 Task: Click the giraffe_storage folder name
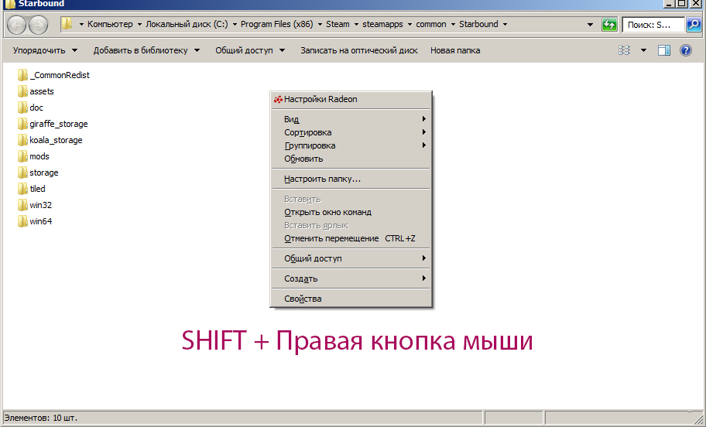click(x=59, y=124)
